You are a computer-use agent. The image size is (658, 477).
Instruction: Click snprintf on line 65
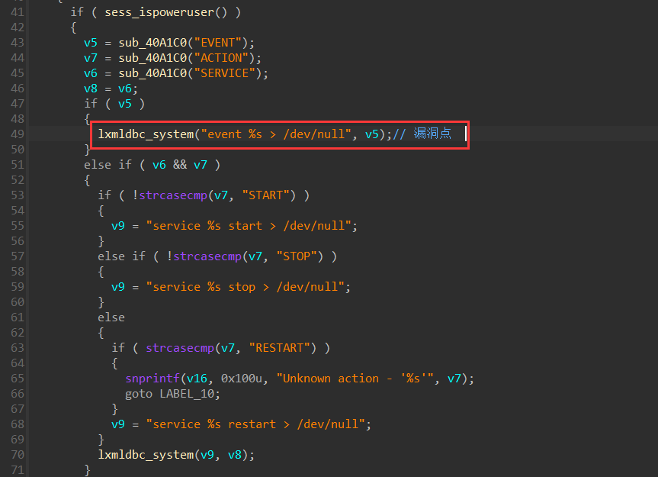pos(152,379)
